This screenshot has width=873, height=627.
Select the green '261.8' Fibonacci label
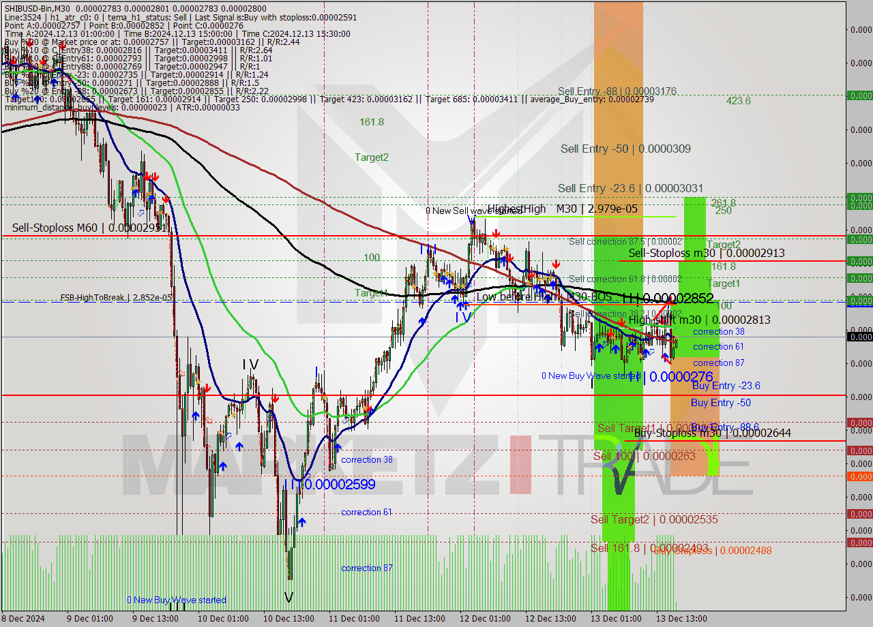pos(723,202)
